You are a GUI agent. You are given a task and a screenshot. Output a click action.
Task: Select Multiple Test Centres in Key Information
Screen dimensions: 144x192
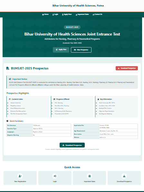point(105,108)
